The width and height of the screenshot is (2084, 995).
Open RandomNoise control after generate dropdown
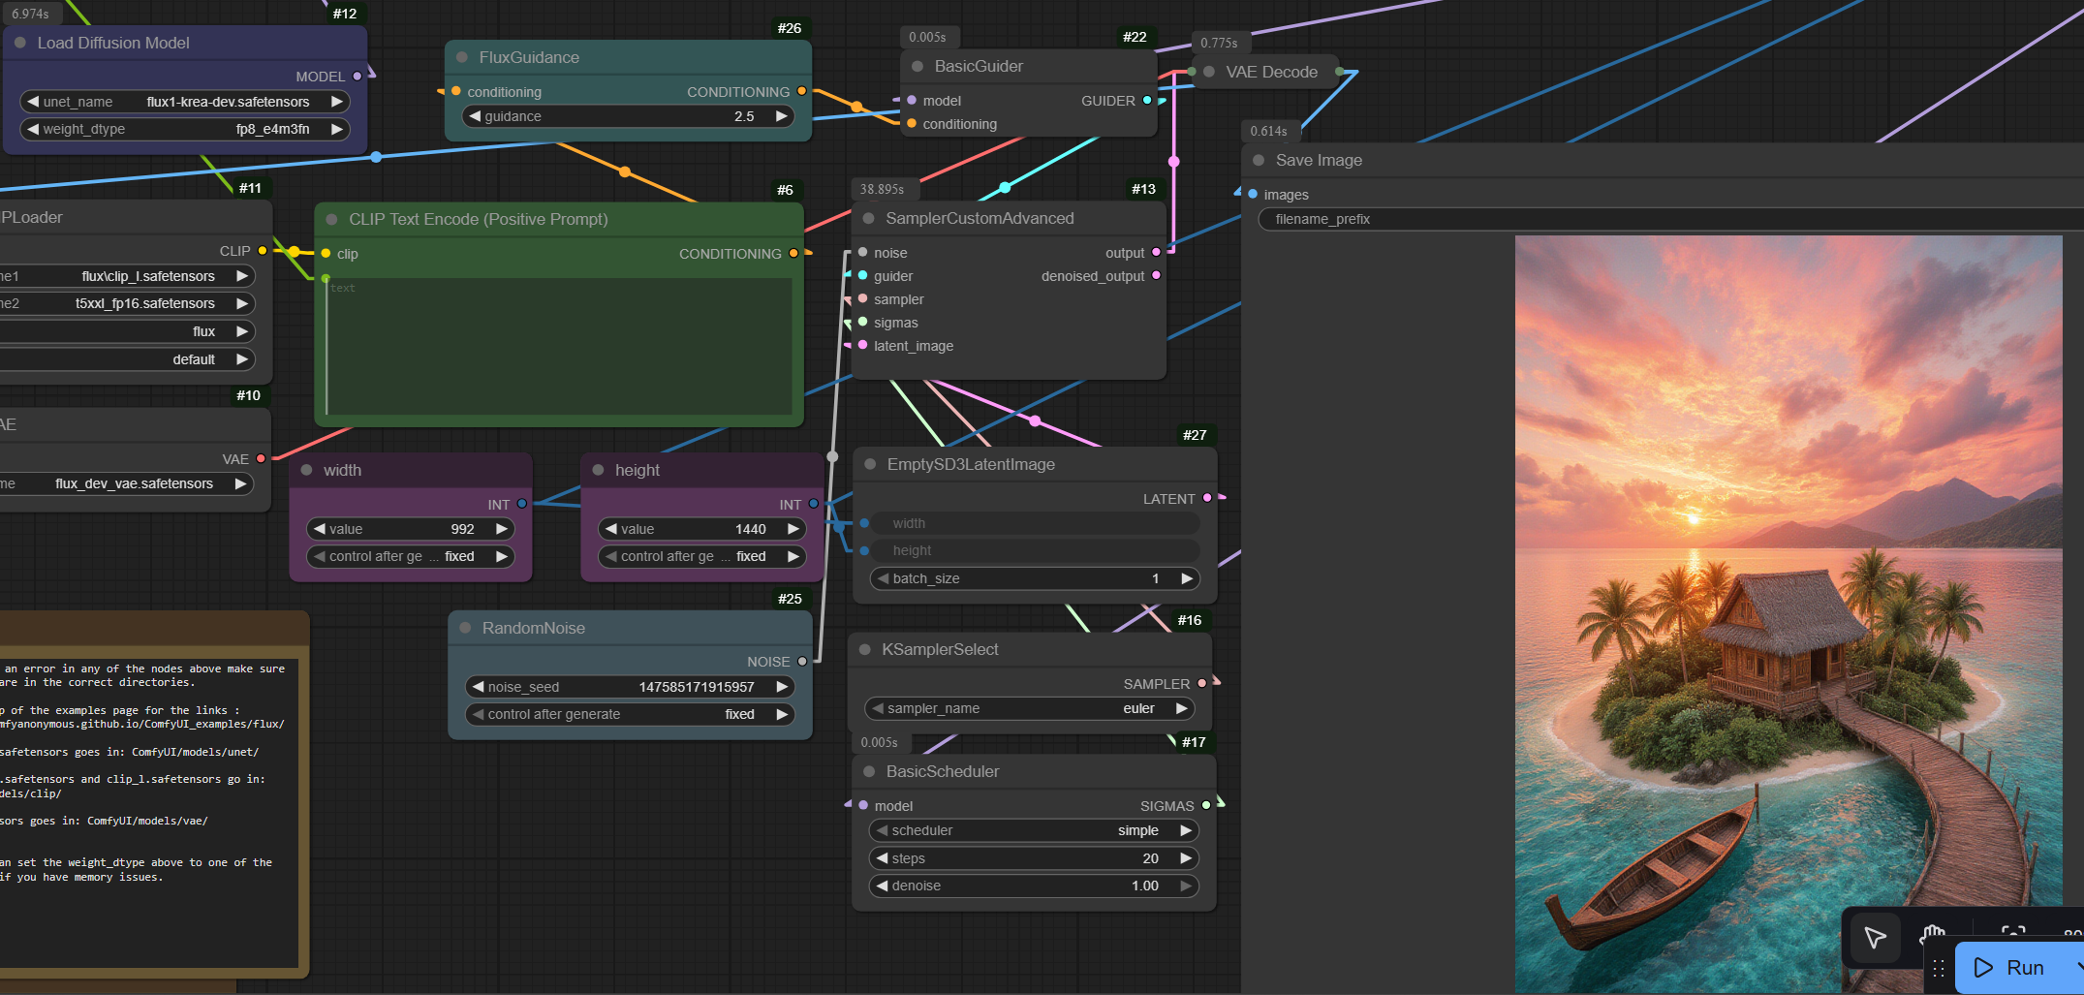(x=630, y=714)
